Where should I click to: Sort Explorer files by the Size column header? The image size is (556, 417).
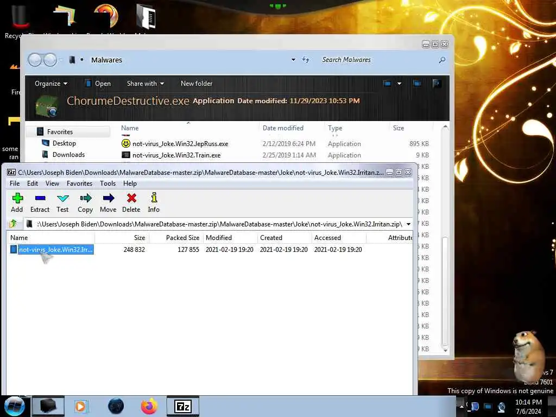(x=399, y=128)
